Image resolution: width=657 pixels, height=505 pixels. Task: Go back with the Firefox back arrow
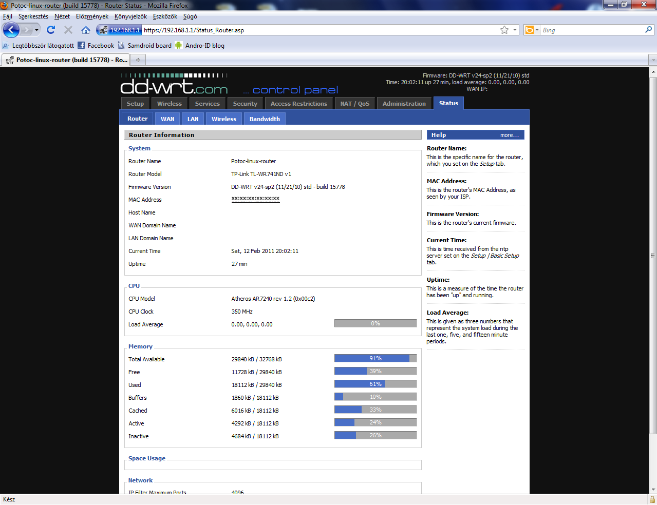click(11, 30)
